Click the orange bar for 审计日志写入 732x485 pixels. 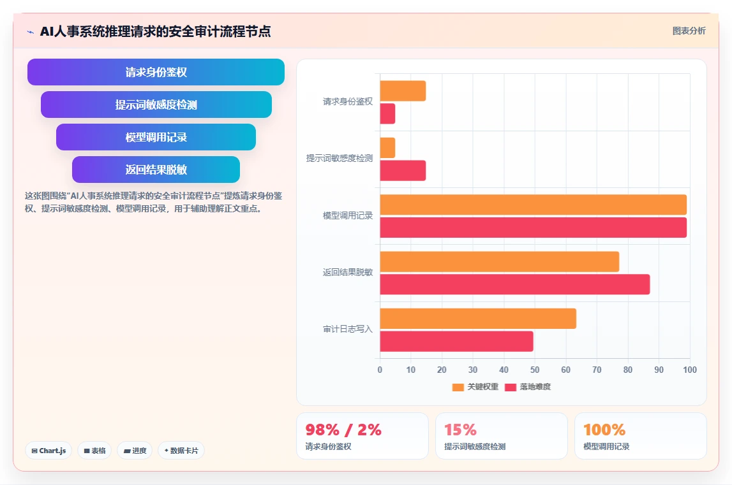click(x=478, y=319)
